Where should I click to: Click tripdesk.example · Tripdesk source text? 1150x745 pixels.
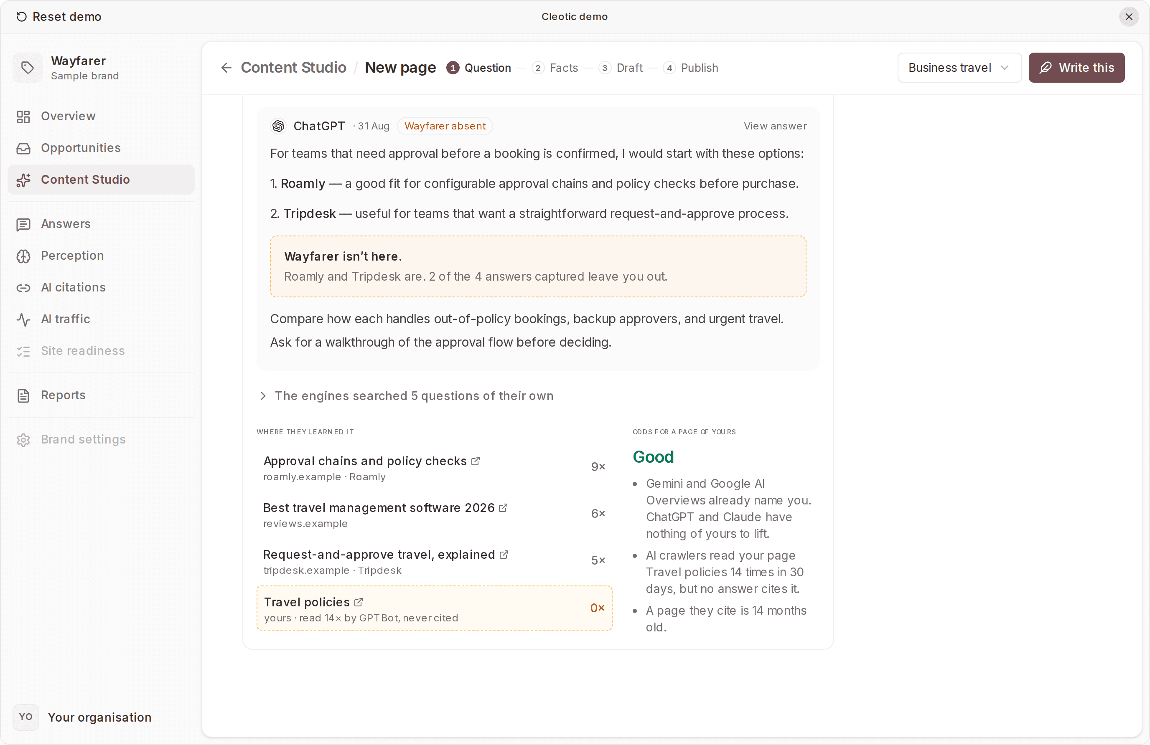[332, 571]
